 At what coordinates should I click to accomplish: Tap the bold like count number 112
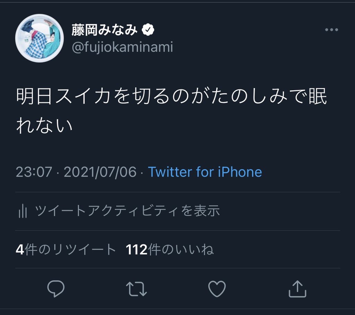[137, 249]
